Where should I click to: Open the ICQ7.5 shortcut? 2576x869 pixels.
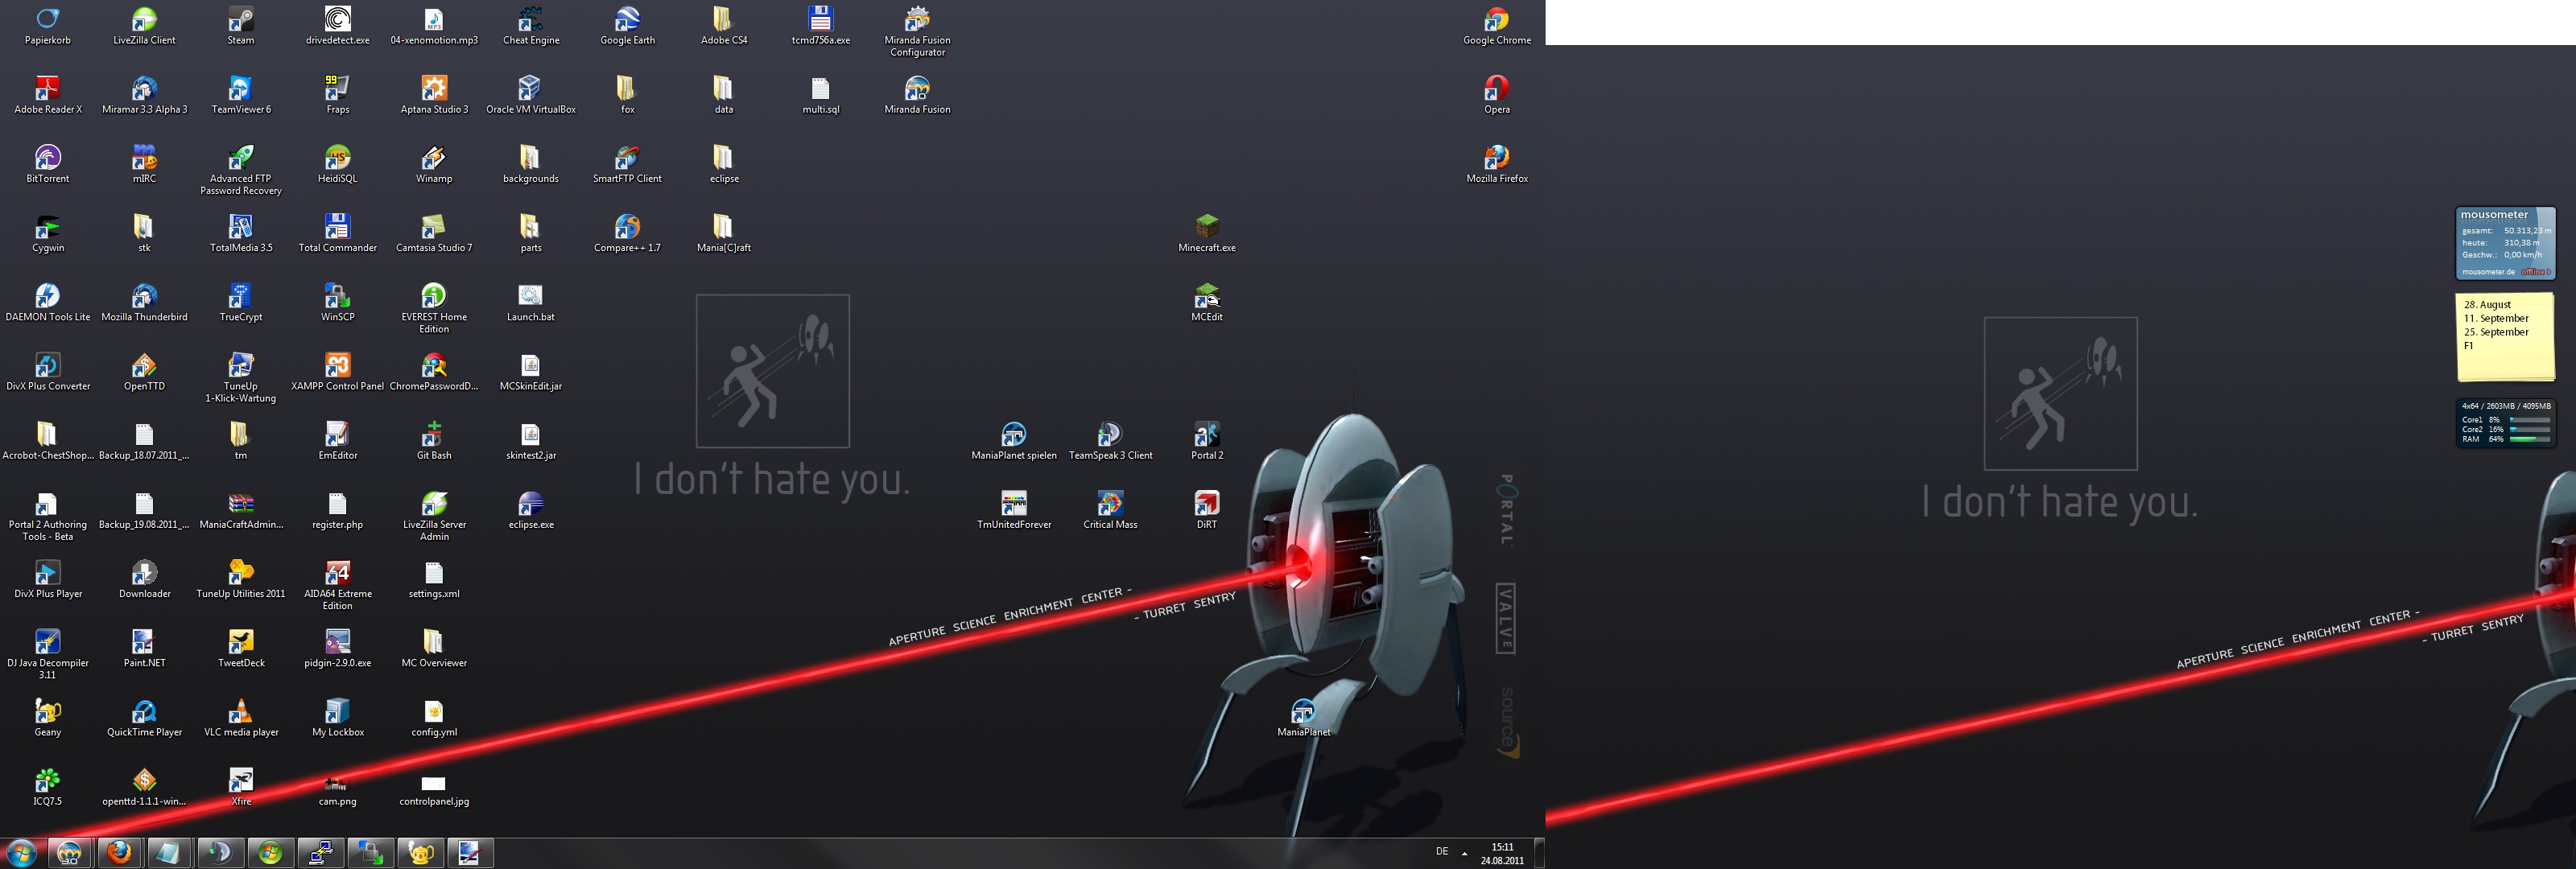point(47,785)
